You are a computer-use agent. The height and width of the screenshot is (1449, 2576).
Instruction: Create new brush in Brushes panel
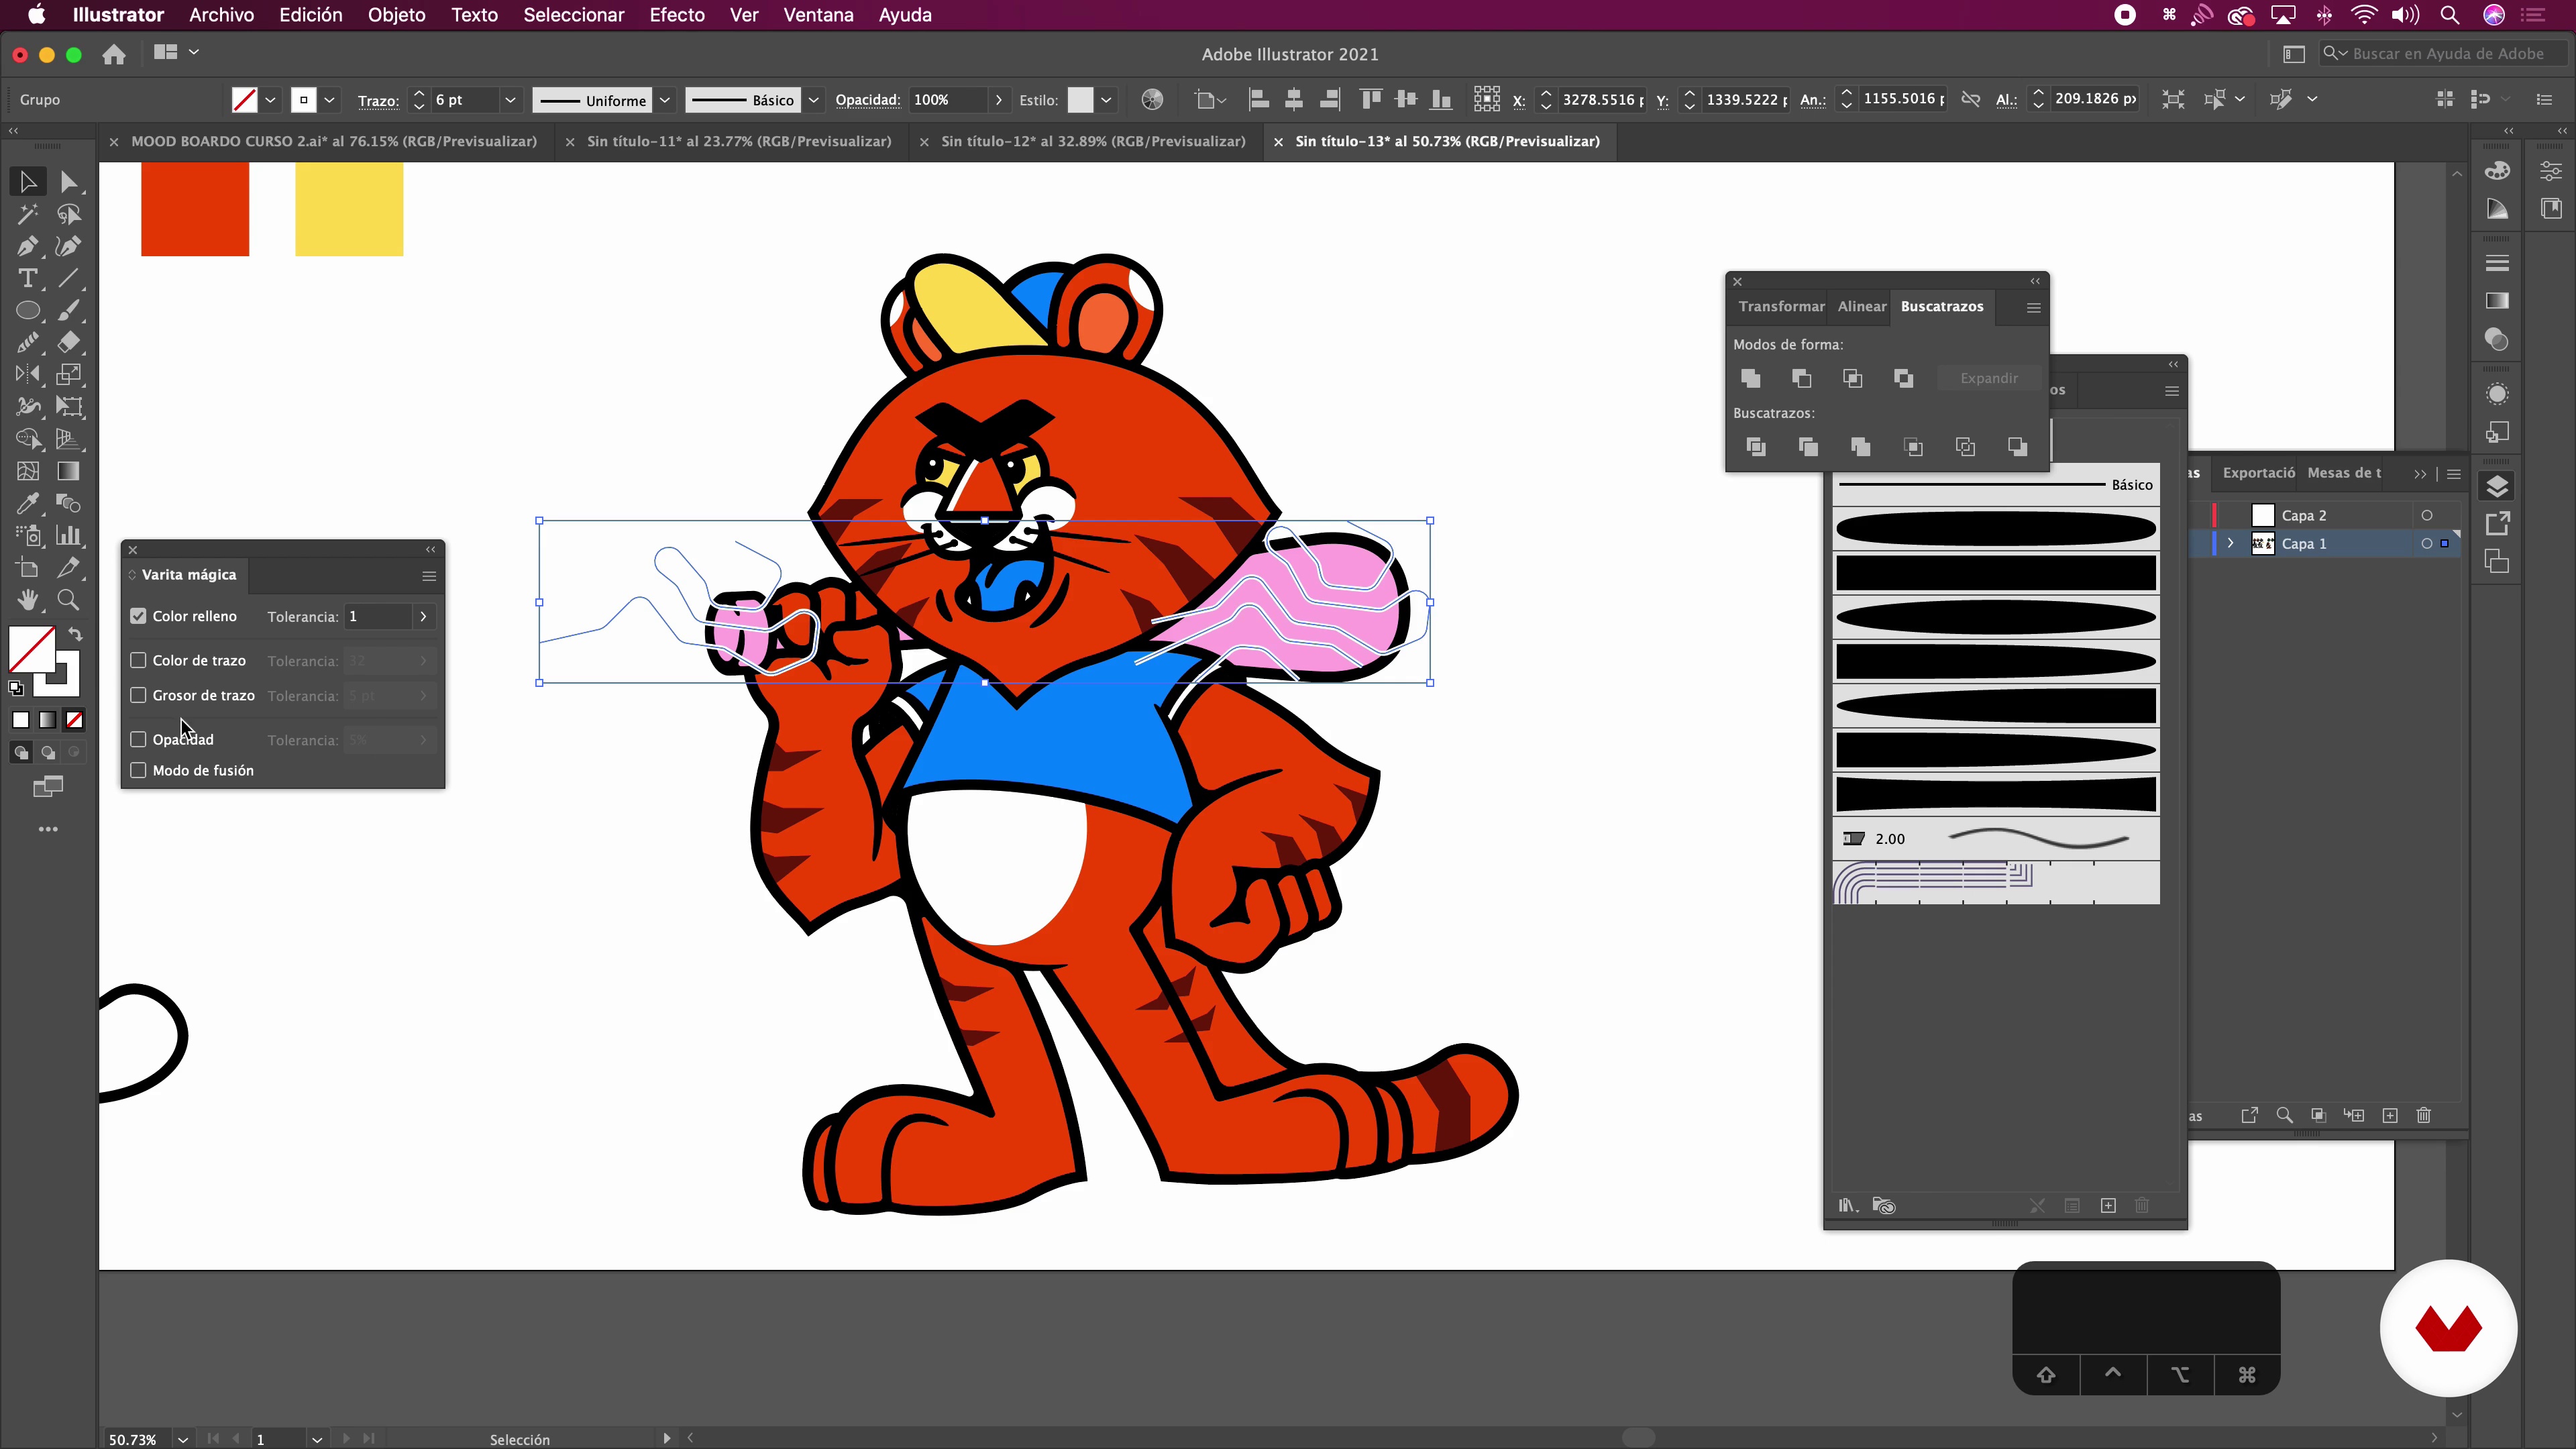click(x=2108, y=1206)
